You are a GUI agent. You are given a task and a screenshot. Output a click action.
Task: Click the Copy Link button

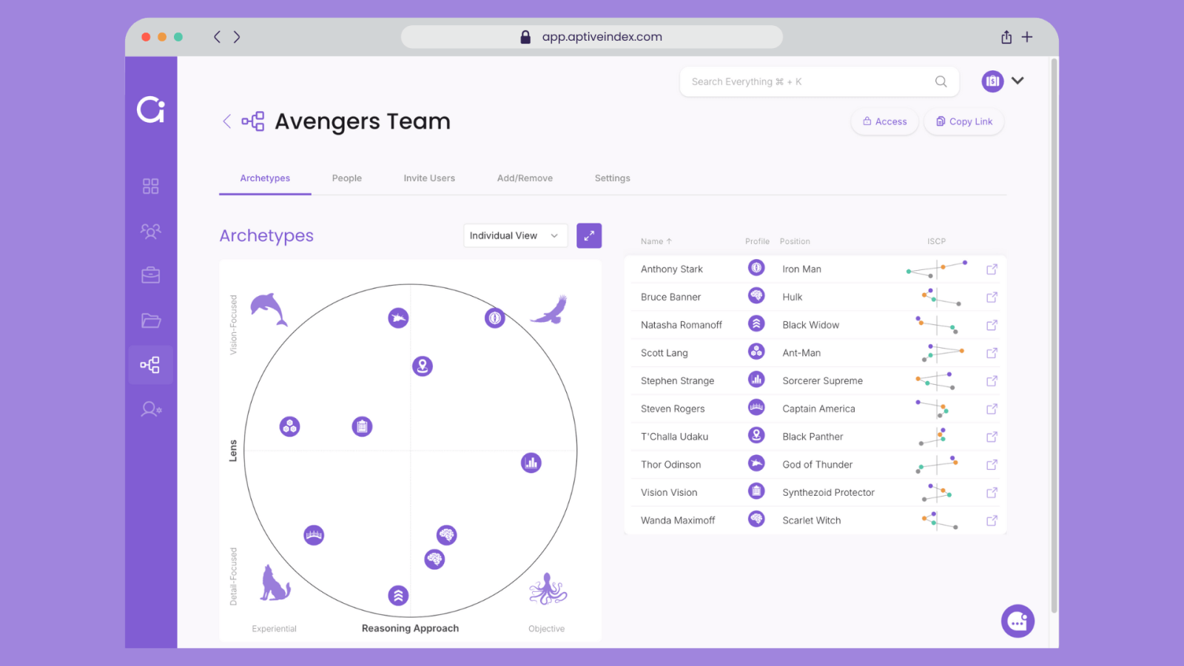pos(963,121)
